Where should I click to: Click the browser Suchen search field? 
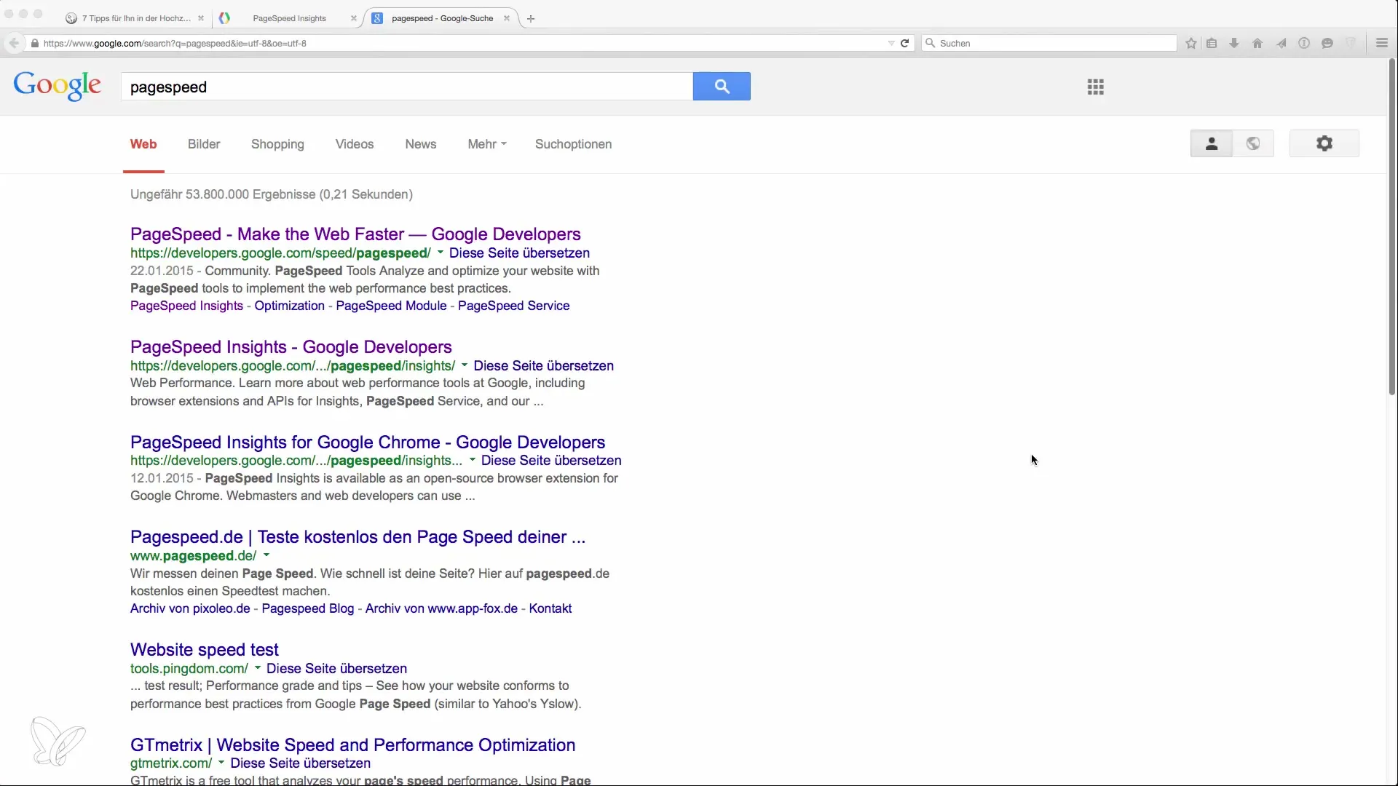pos(1049,43)
